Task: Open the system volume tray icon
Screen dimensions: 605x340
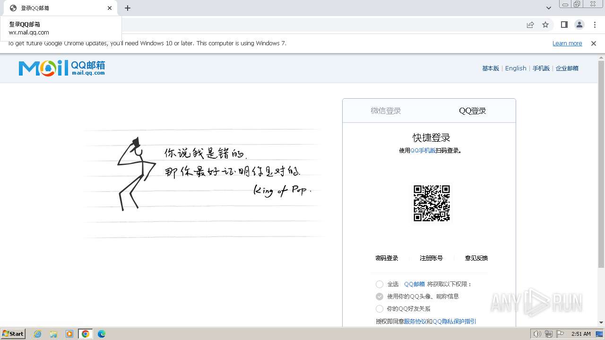Action: pos(537,334)
